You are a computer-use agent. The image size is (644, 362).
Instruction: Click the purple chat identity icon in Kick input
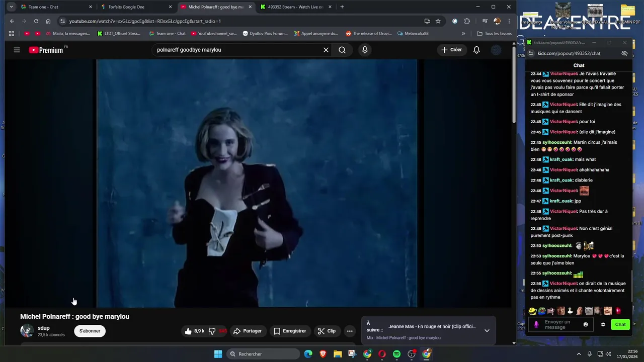536,324
